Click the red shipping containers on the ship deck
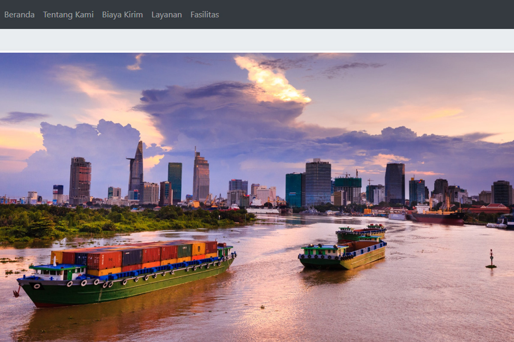The height and width of the screenshot is (342, 514). coord(105,259)
